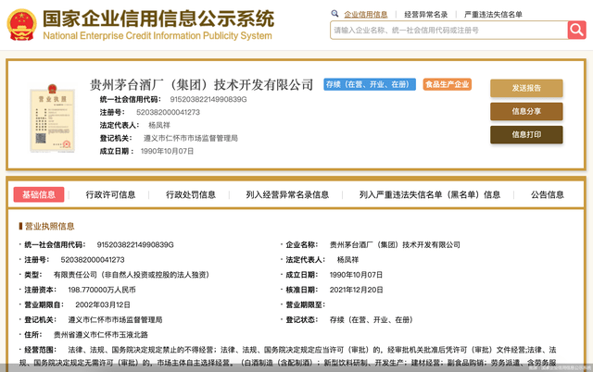Switch to the 基础信息 tab

coord(39,194)
